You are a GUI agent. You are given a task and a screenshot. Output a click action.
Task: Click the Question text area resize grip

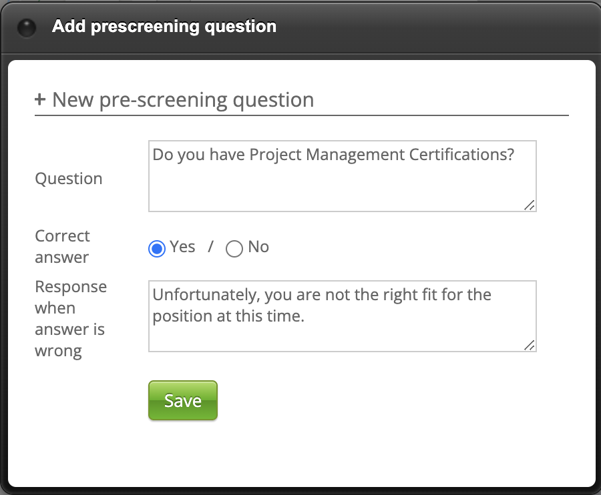(x=529, y=205)
